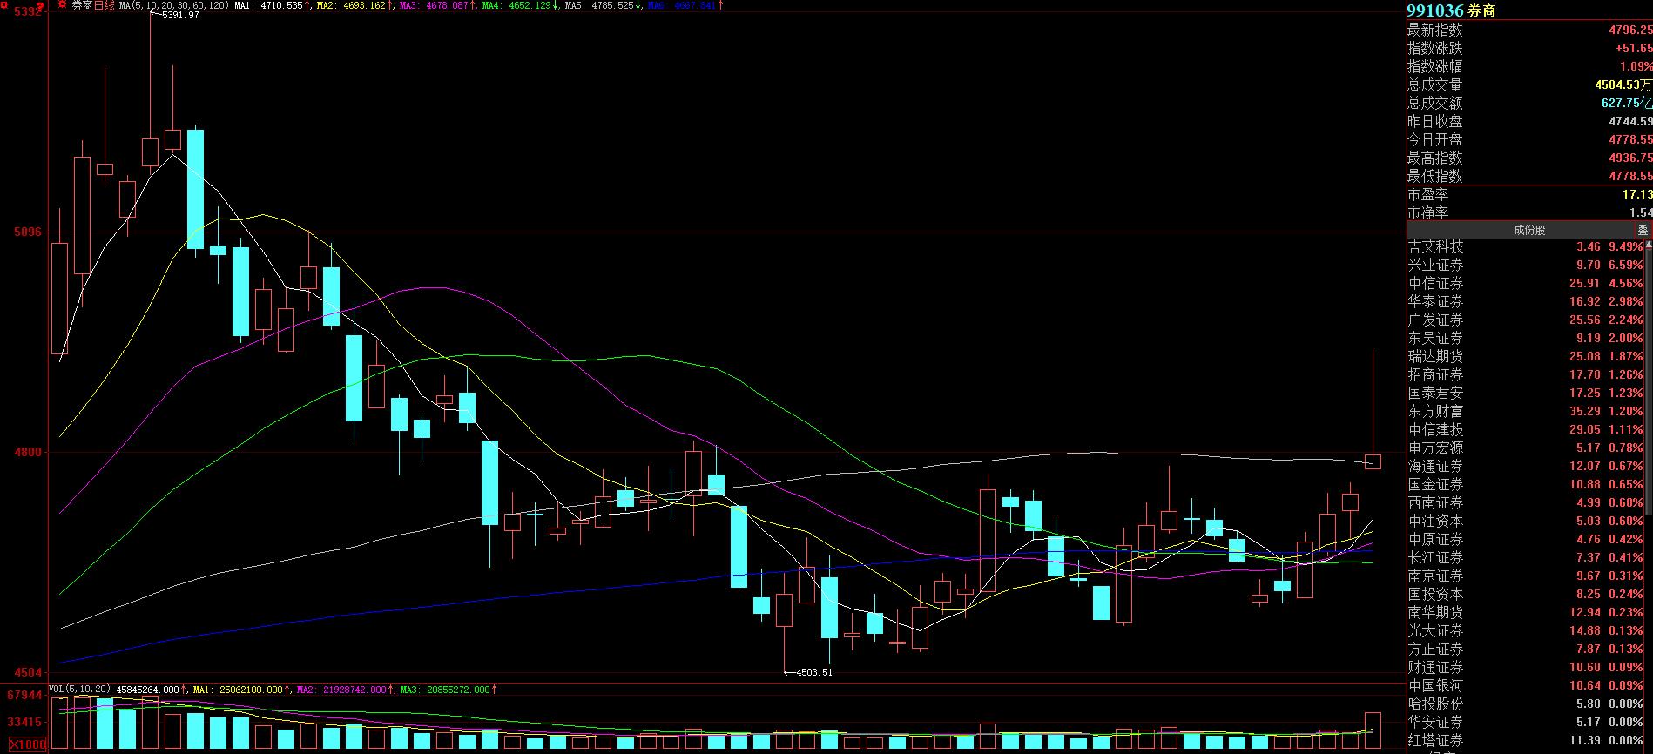Viewport: 1653px width, 754px height.
Task: Click the MA(5,10,20,30,60,120) indicator label
Action: click(x=172, y=5)
